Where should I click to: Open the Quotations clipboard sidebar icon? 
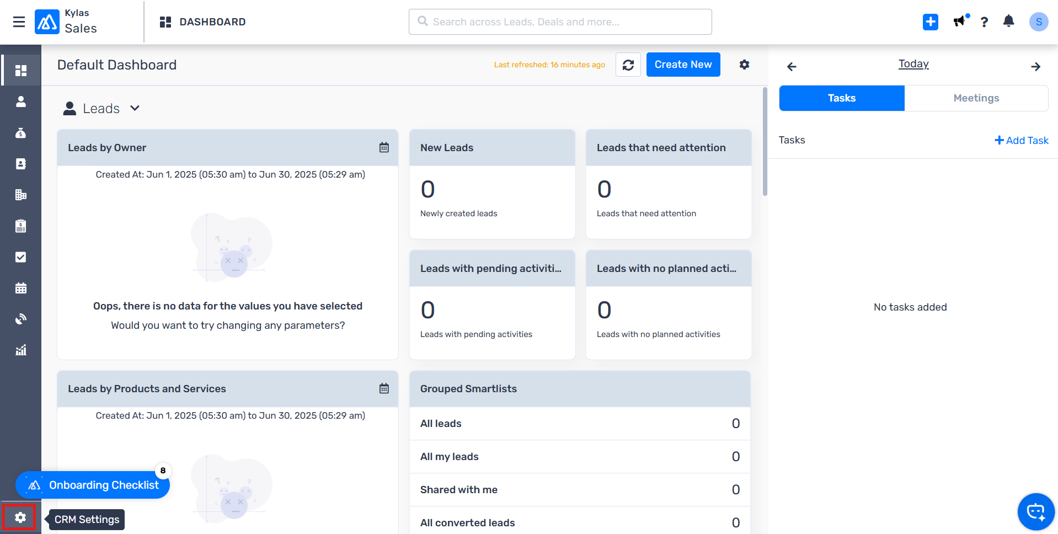point(21,226)
